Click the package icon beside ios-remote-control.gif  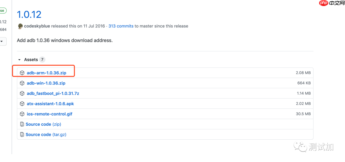[22, 114]
